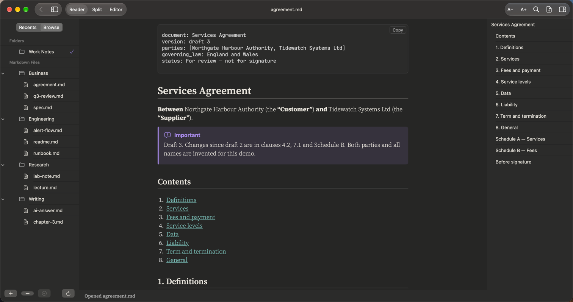Image resolution: width=573 pixels, height=302 pixels.
Task: Open search with the magnifier icon
Action: [536, 9]
